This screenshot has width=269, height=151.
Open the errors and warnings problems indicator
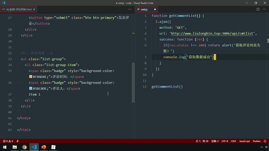click(8, 141)
